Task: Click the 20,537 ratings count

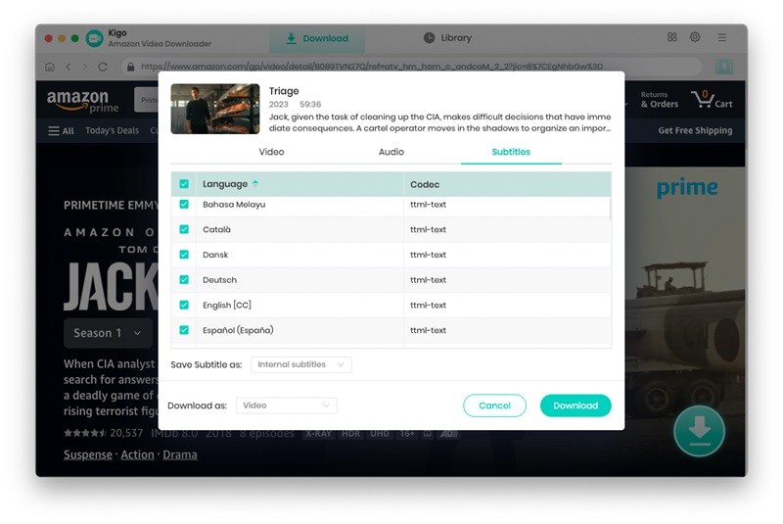Action: (x=126, y=433)
